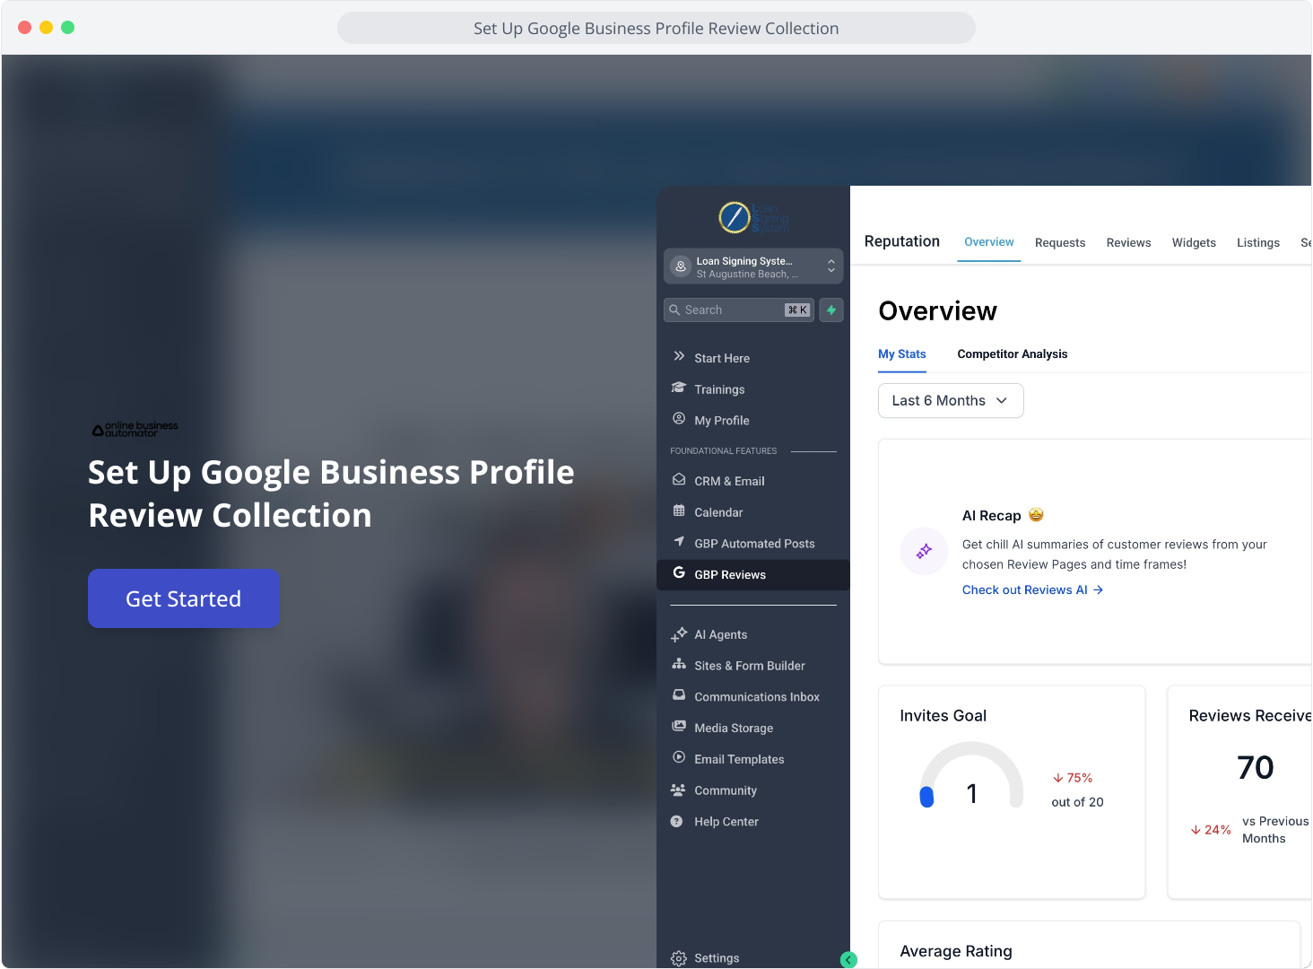Viewport: 1313px width, 969px height.
Task: Click the Invites Goal card title
Action: coord(943,716)
